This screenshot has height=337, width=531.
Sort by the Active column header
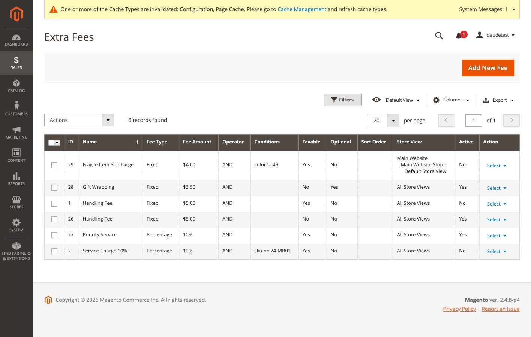click(x=467, y=142)
